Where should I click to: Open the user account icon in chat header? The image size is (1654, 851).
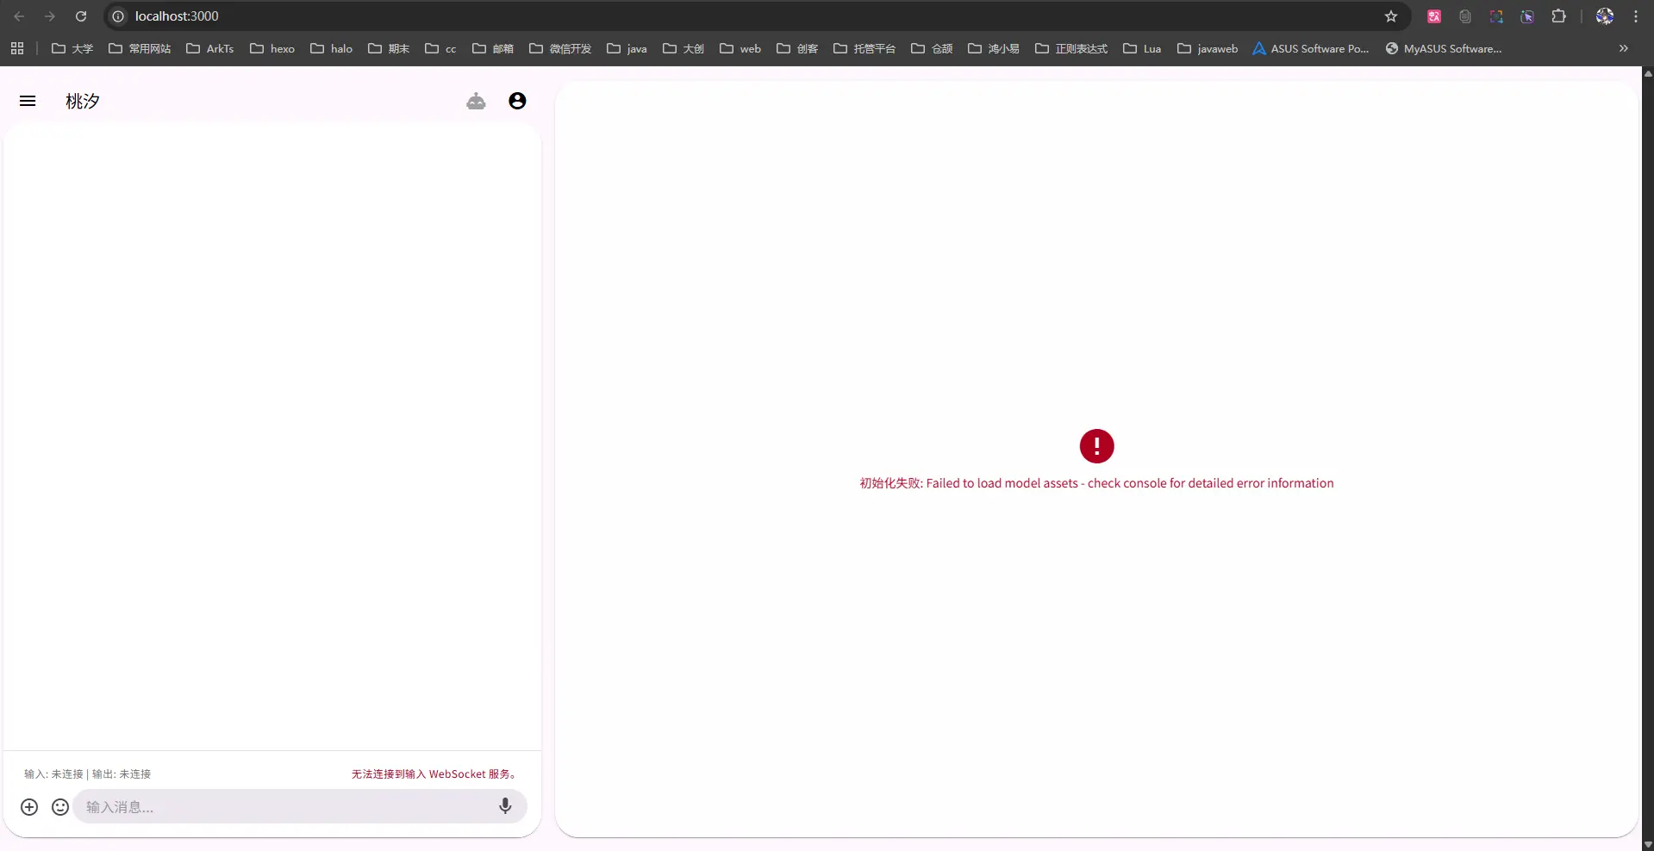pos(517,101)
